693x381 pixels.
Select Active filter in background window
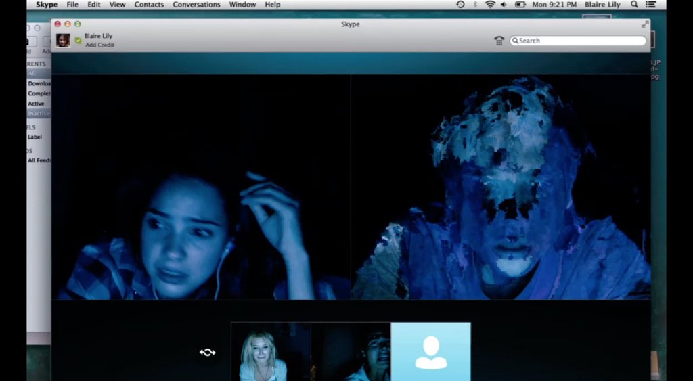coord(37,104)
